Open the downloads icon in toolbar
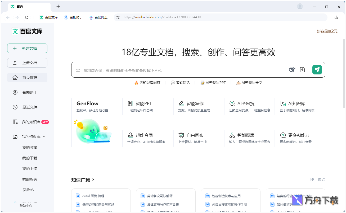The width and height of the screenshot is (346, 213). tap(336, 17)
